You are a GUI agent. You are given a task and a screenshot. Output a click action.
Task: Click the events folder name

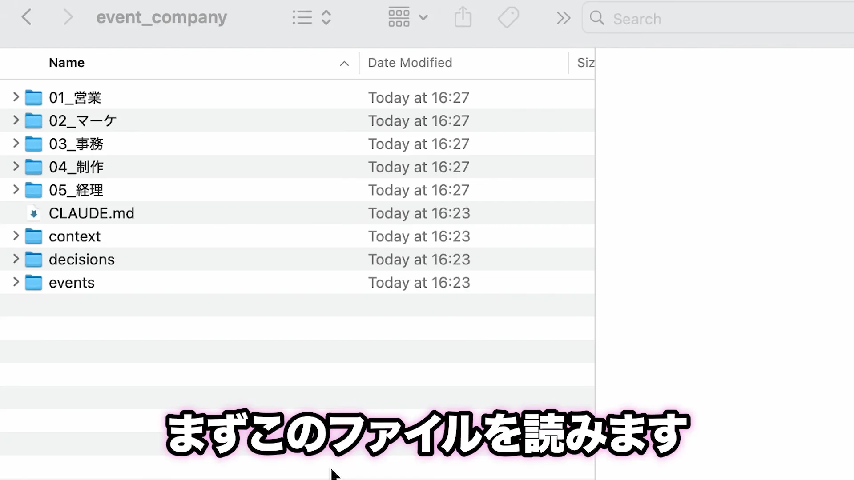(x=72, y=283)
